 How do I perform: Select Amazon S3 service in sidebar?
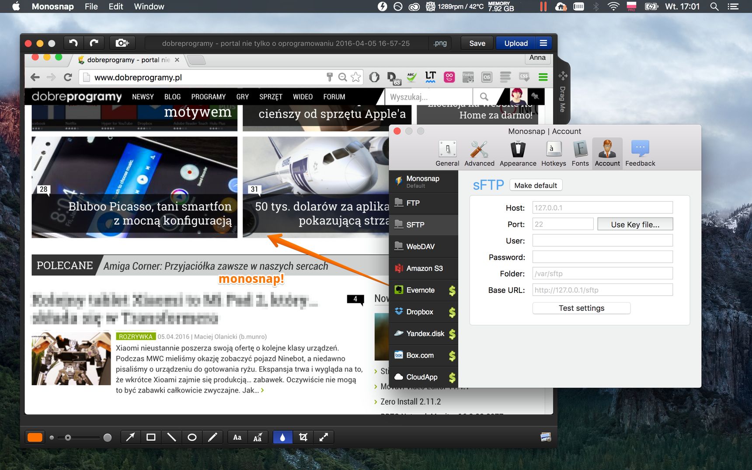pos(424,268)
